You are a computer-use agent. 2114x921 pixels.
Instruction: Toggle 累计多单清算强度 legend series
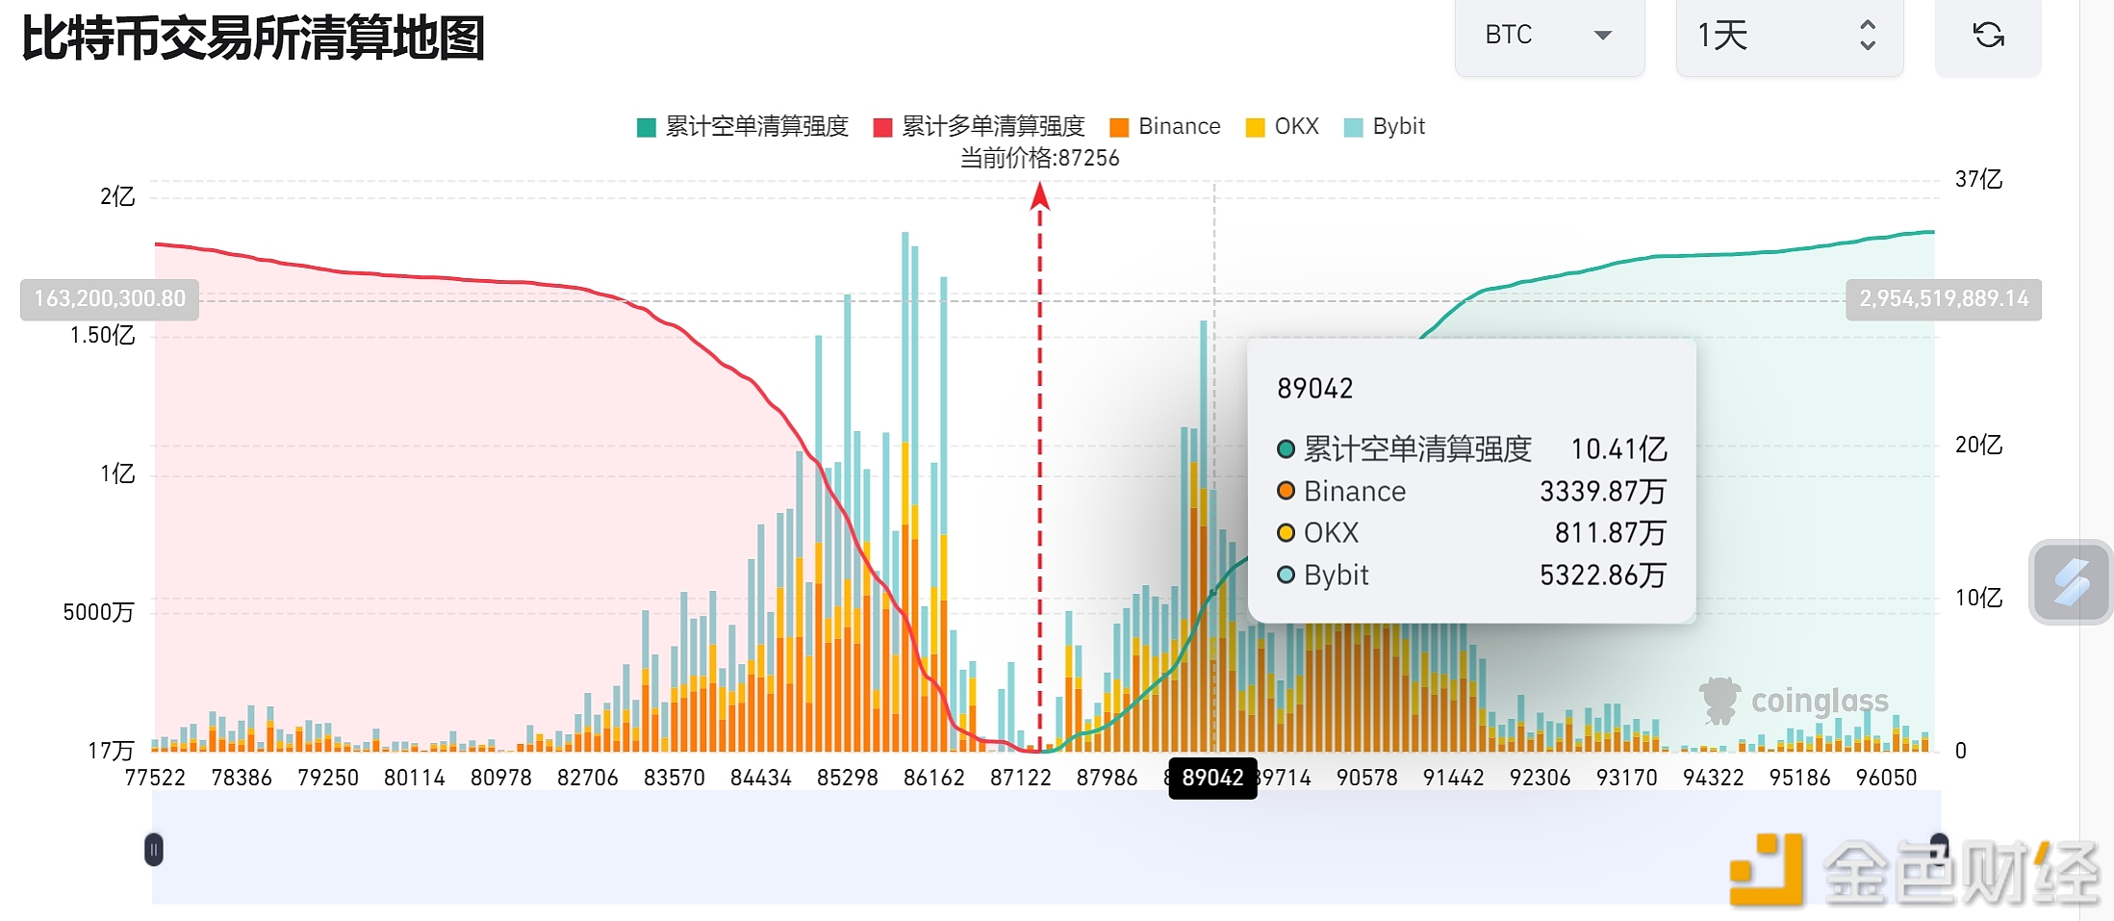pos(979,126)
